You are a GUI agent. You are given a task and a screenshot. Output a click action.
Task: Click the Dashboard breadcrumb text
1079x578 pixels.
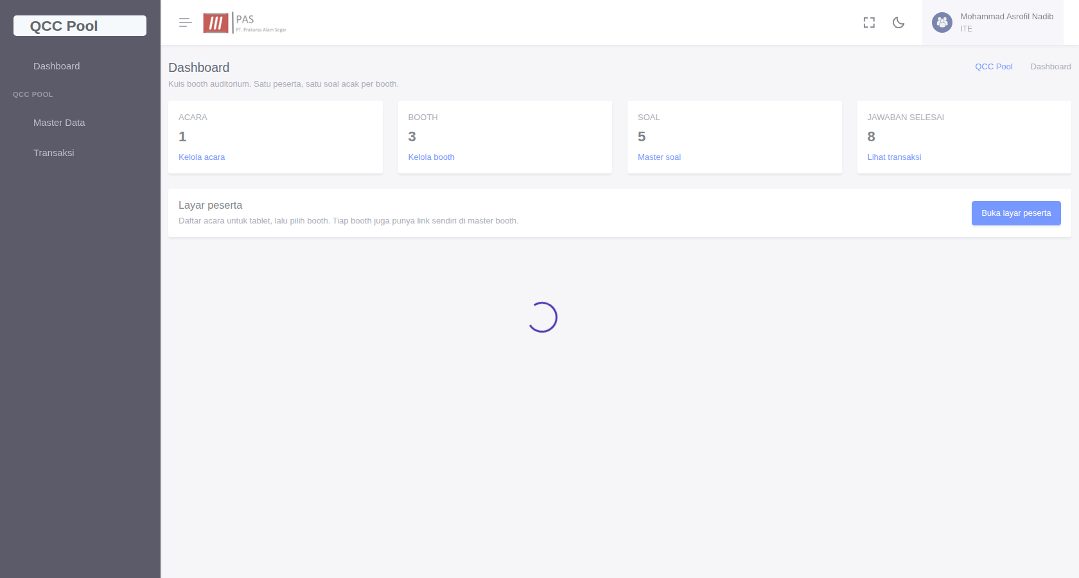pyautogui.click(x=1051, y=67)
